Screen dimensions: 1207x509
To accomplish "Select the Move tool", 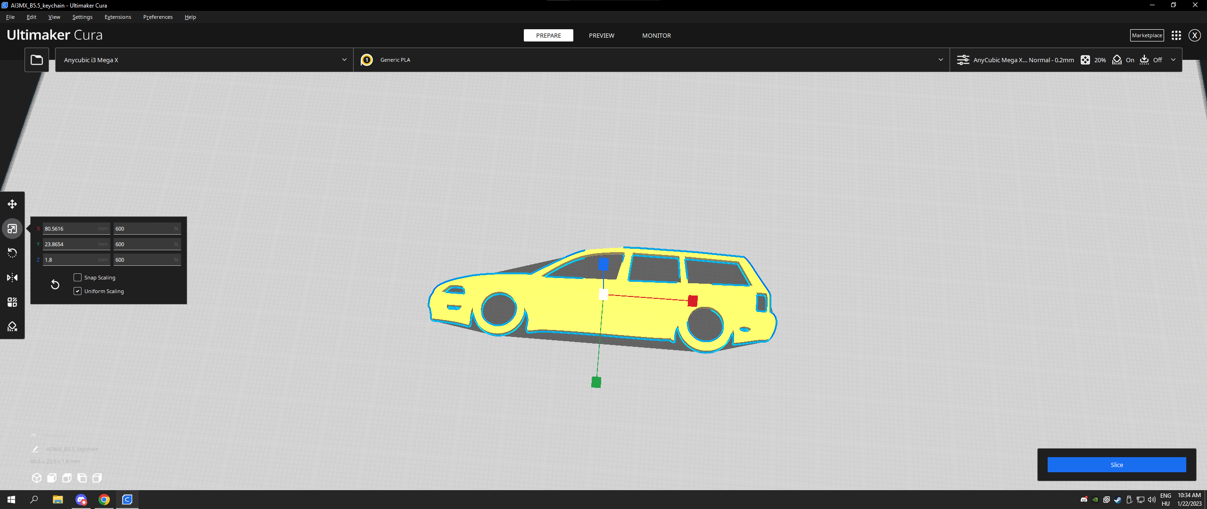I will coord(12,204).
